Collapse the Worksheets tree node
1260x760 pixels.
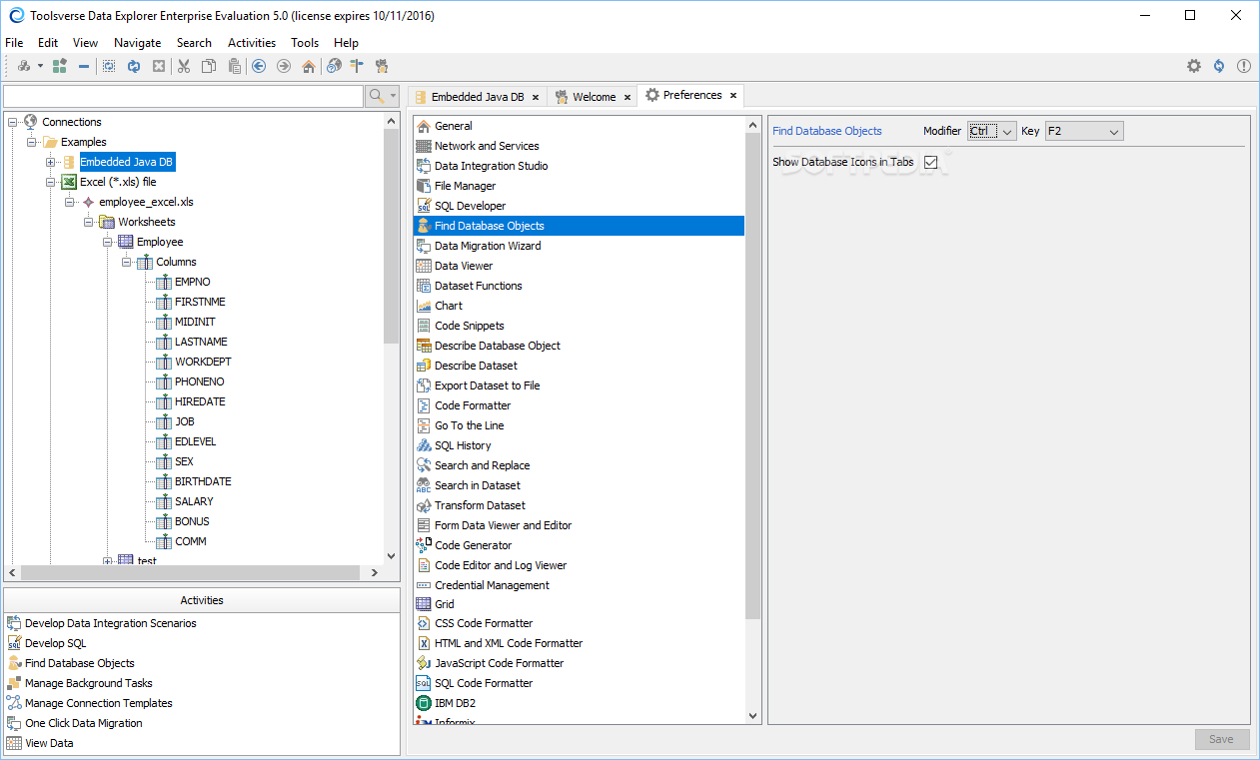[x=89, y=222]
